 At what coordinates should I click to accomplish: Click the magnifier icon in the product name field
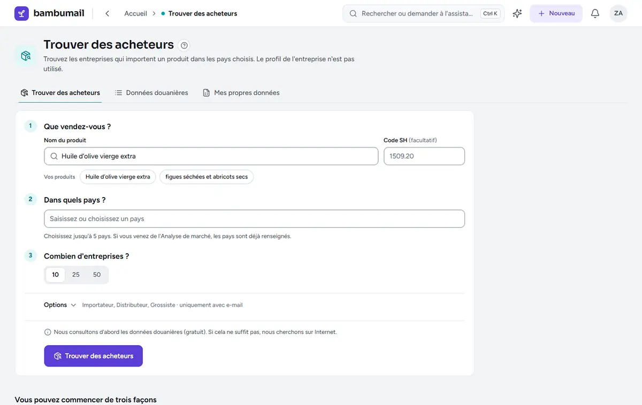(x=54, y=157)
